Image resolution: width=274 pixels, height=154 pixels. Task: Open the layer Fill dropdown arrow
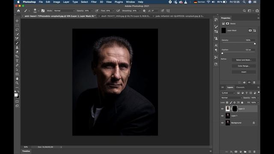pyautogui.click(x=258, y=103)
